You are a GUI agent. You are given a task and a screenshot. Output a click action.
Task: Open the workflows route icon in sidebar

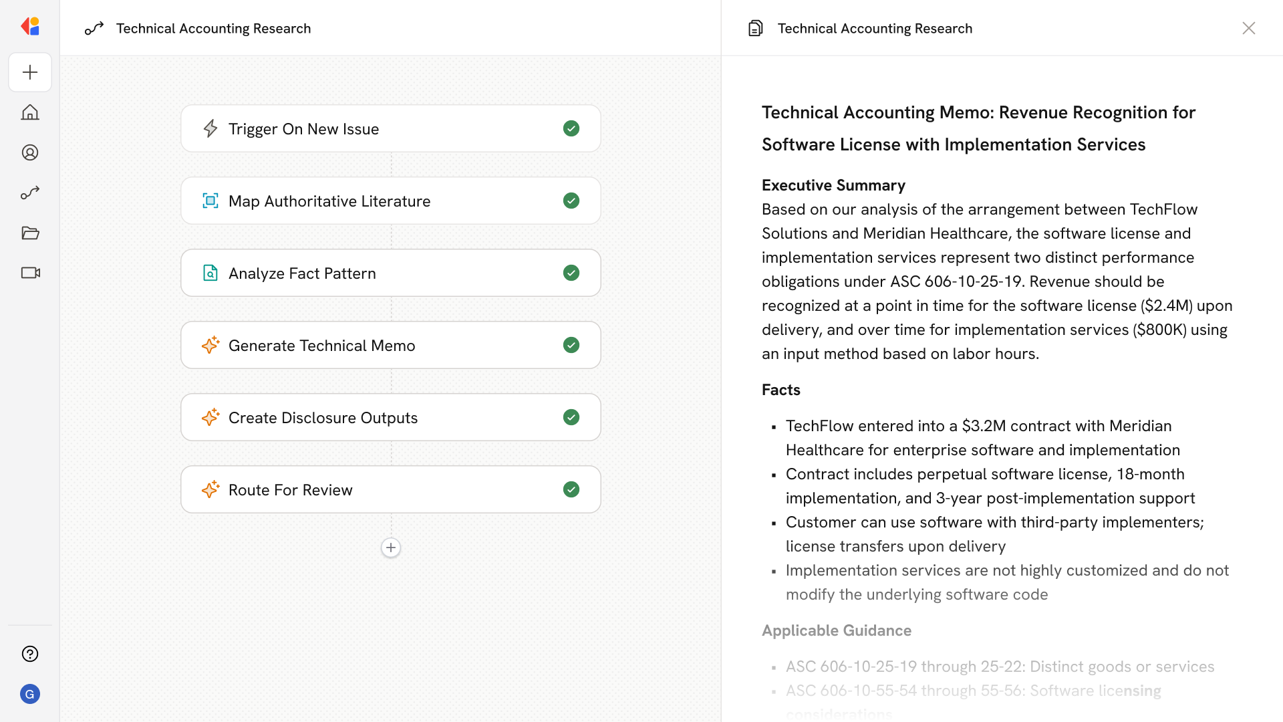[30, 193]
